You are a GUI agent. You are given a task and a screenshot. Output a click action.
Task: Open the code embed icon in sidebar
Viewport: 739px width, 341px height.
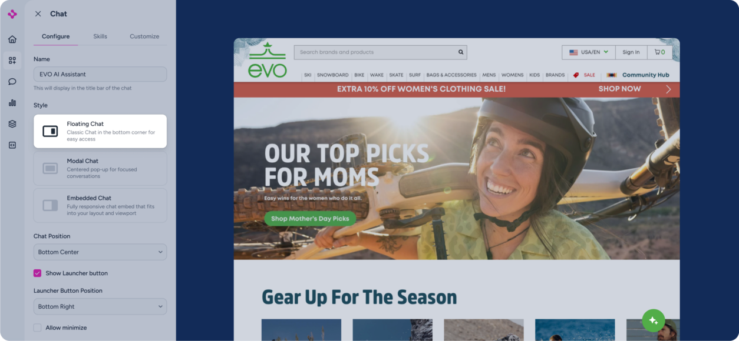tap(12, 145)
